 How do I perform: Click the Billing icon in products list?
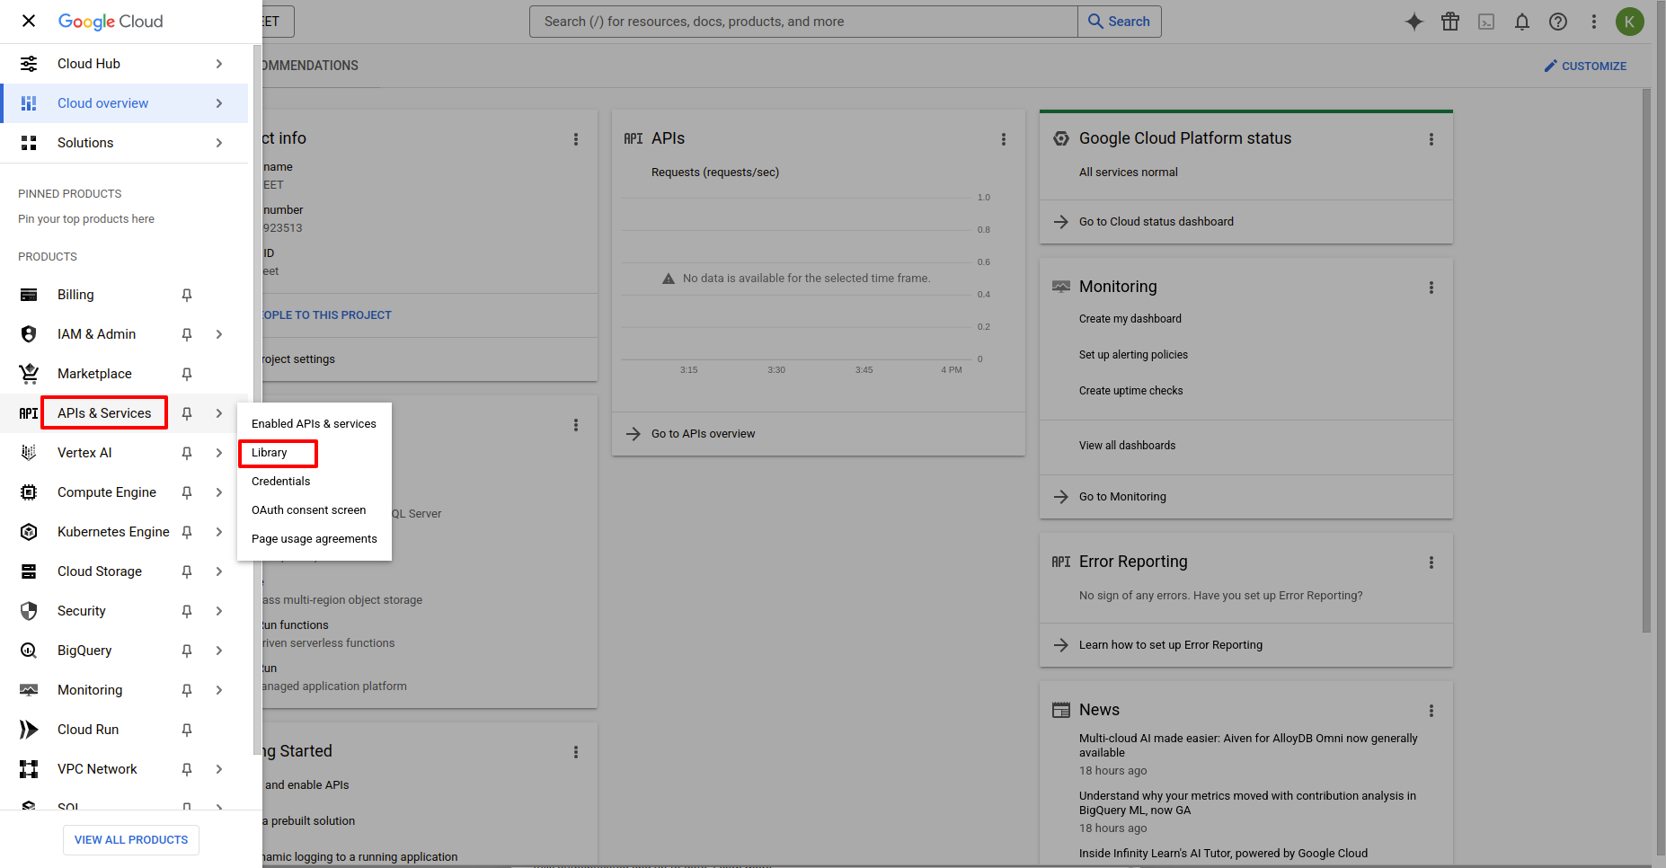coord(29,295)
